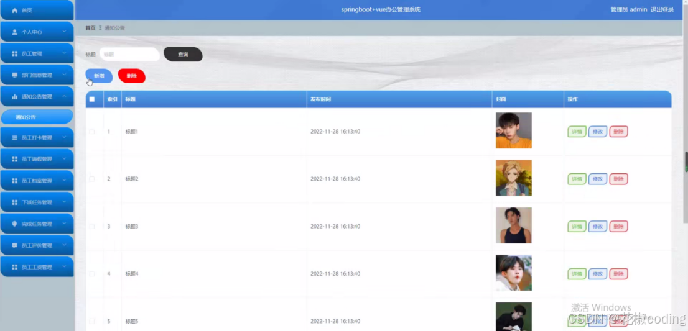Image resolution: width=688 pixels, height=331 pixels.
Task: Open 详情 for row 标题4
Action: tap(577, 274)
